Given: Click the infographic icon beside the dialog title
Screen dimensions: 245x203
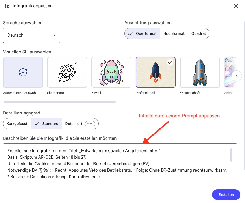Looking at the screenshot, I should coord(8,6).
